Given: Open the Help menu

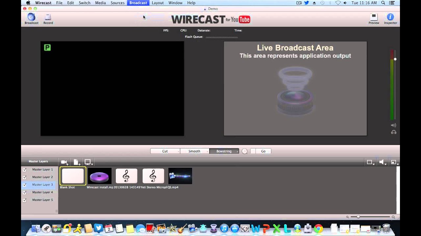Looking at the screenshot, I should point(191,3).
